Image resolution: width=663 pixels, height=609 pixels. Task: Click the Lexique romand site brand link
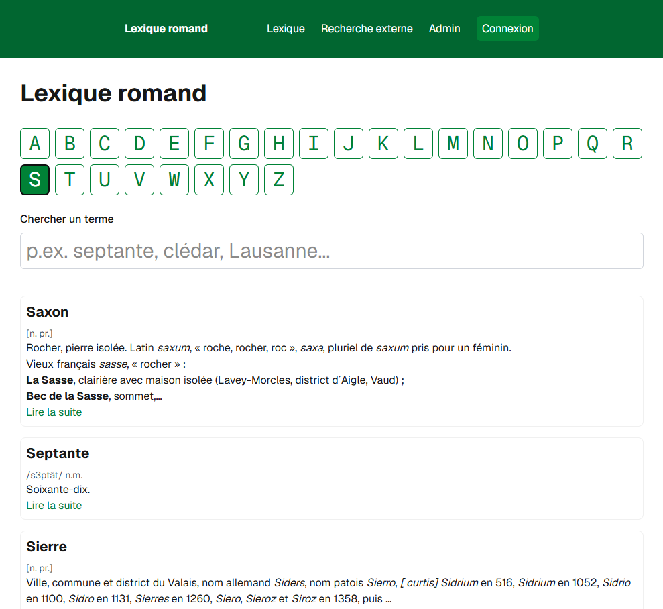[166, 29]
